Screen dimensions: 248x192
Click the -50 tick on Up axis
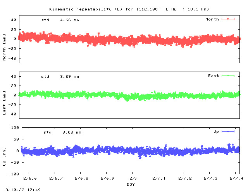[x=15, y=162]
